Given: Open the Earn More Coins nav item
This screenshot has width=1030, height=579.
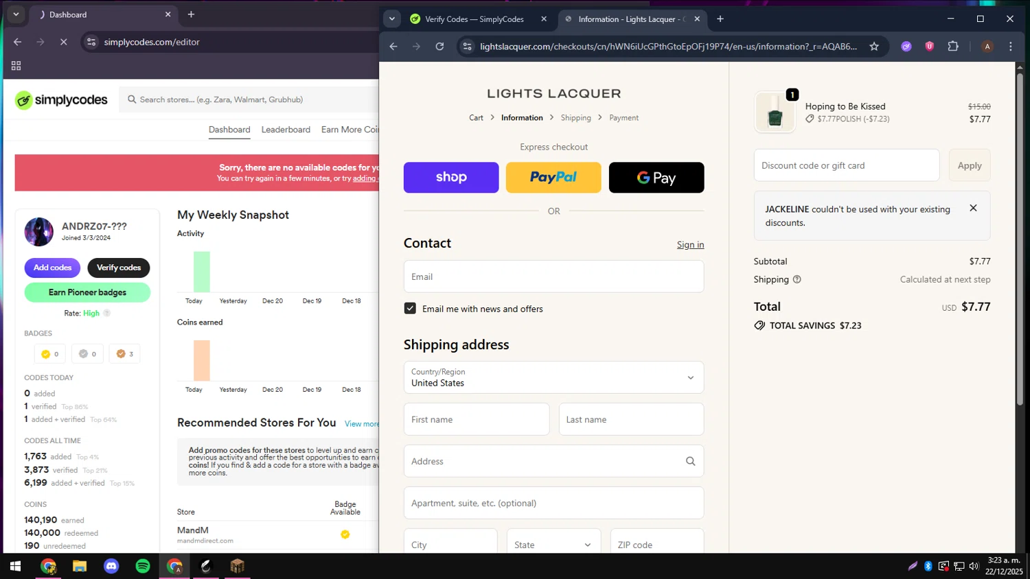Looking at the screenshot, I should (350, 130).
